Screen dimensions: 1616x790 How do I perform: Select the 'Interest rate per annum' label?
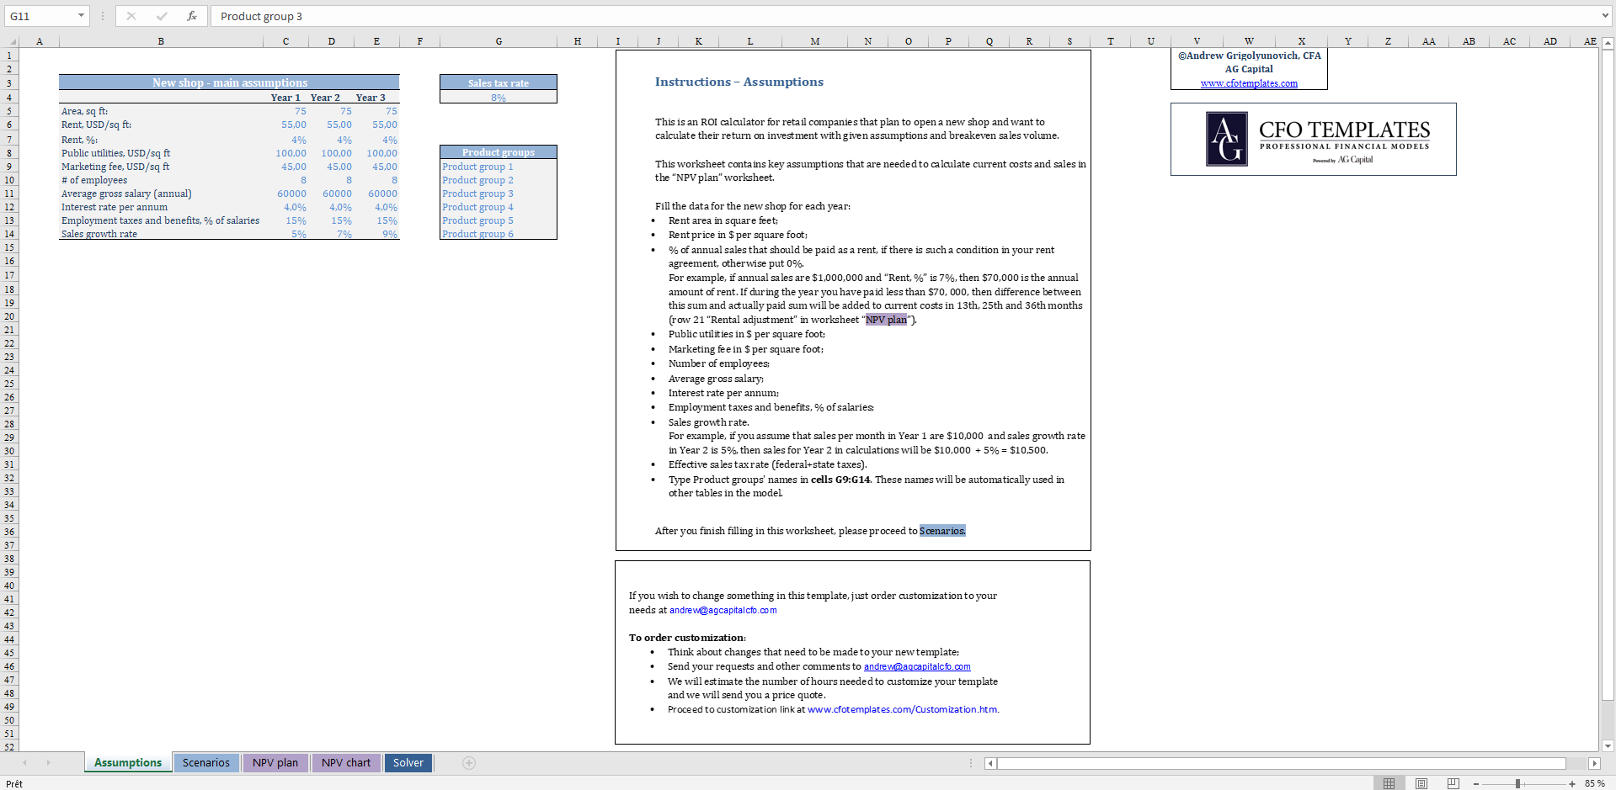(161, 207)
